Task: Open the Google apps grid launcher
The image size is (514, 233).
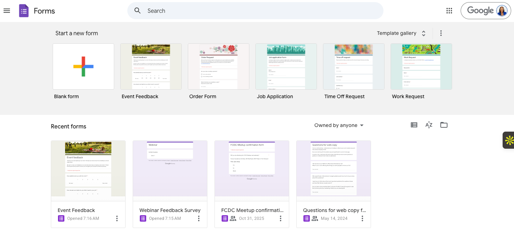Action: point(449,11)
